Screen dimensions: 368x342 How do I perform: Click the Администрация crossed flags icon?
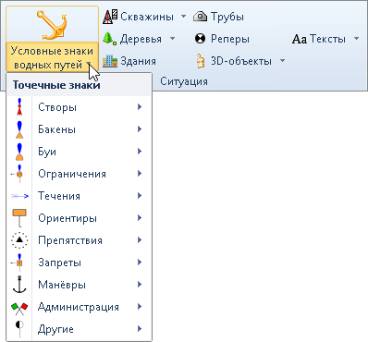(x=19, y=309)
